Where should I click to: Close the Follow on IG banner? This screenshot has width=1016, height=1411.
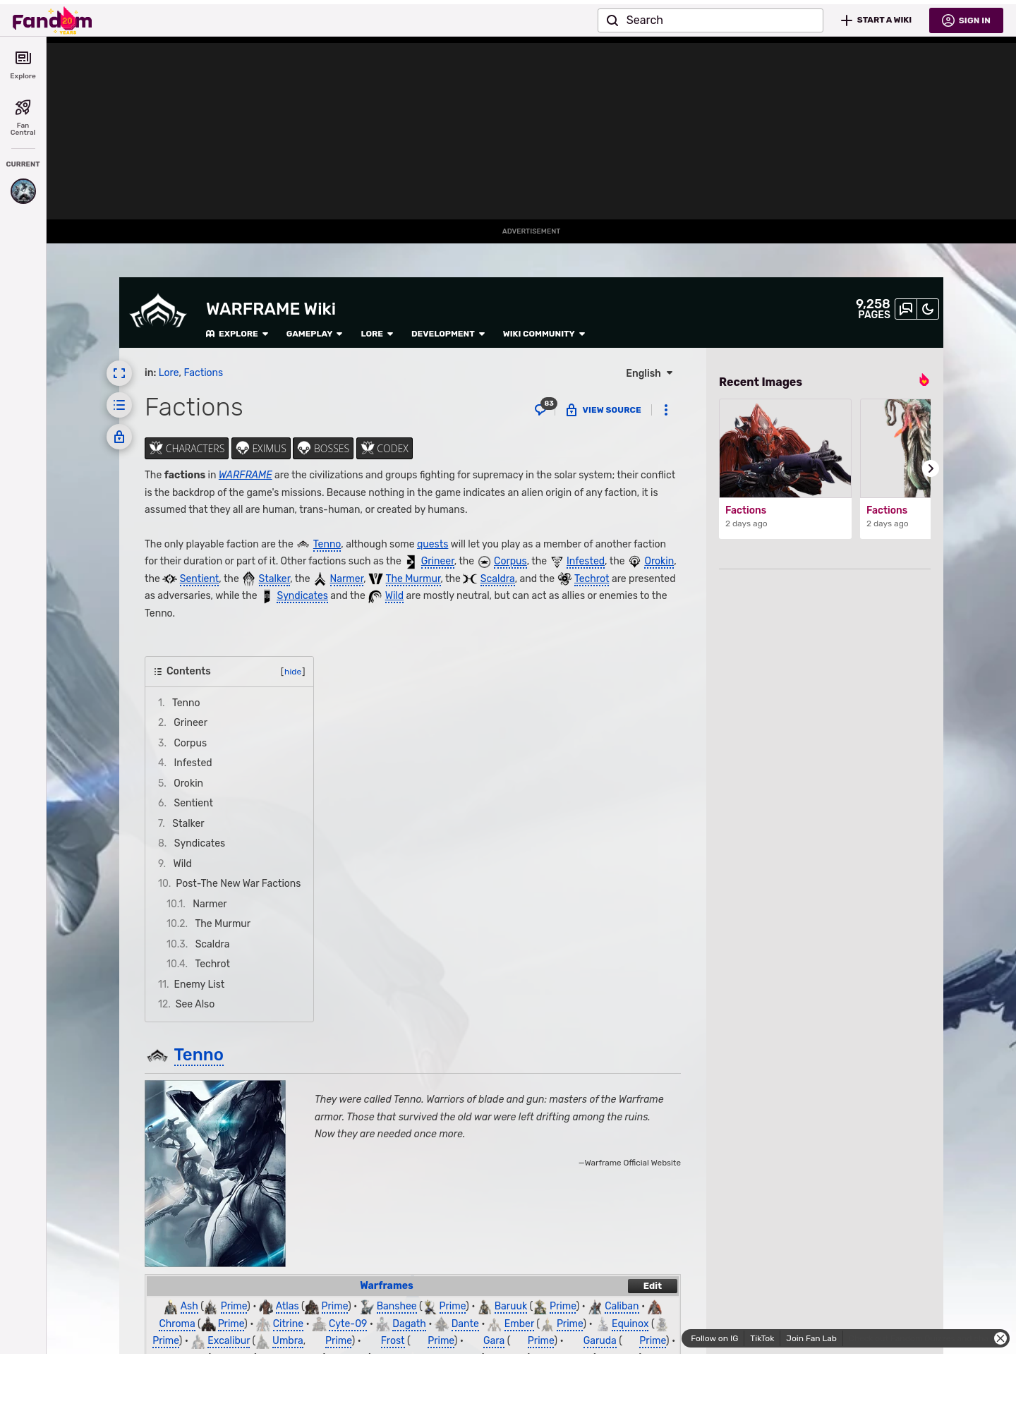[1000, 1338]
